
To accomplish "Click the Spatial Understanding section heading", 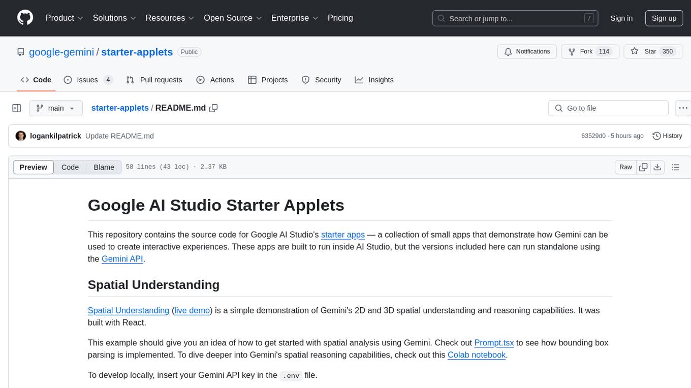I will [x=153, y=285].
